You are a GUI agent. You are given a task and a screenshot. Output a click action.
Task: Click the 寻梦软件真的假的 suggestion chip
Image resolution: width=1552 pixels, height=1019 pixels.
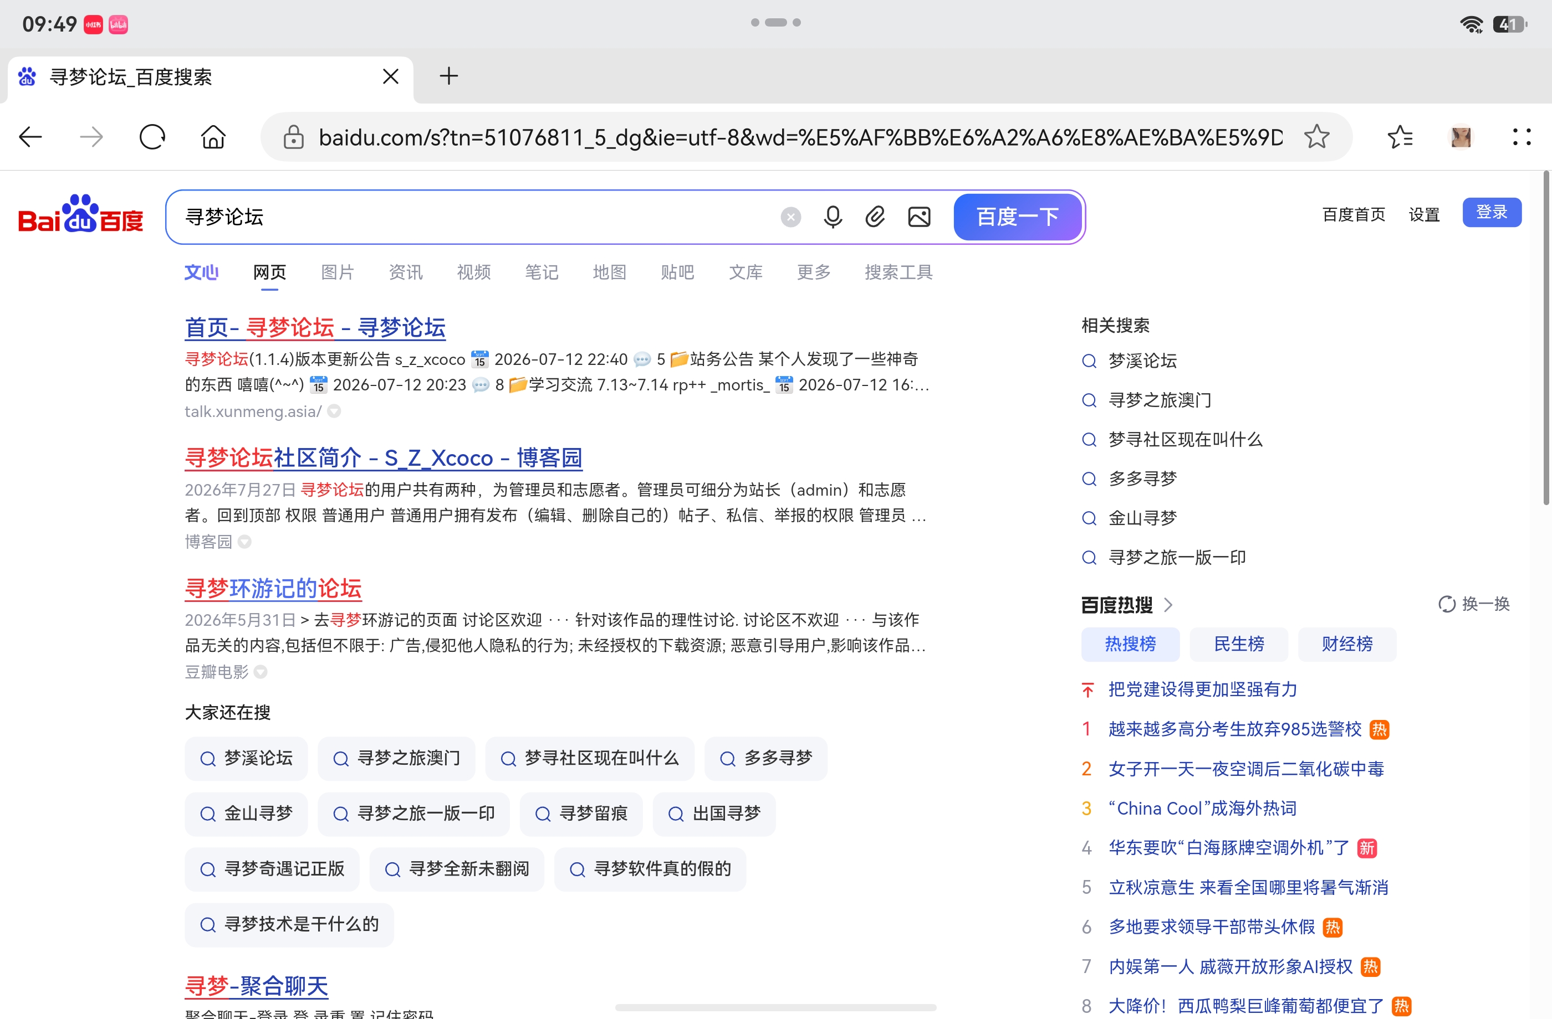click(650, 869)
